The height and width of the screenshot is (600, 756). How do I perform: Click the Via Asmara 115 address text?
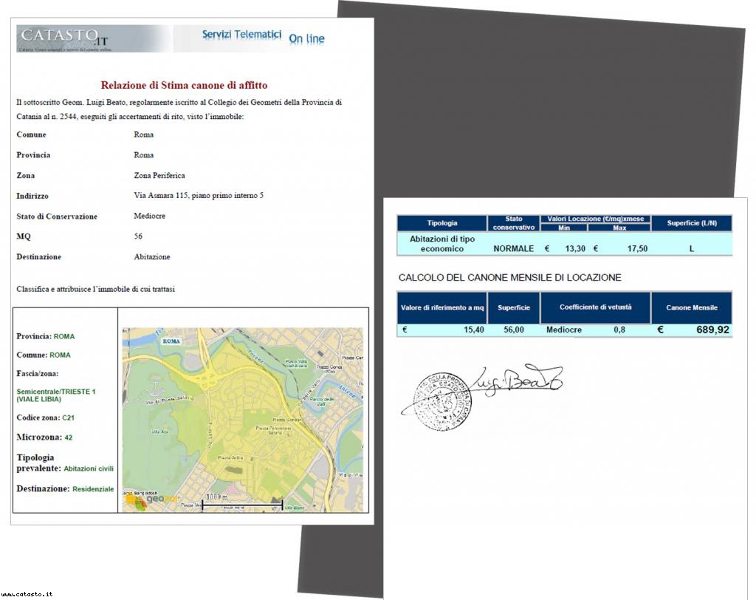pos(199,196)
